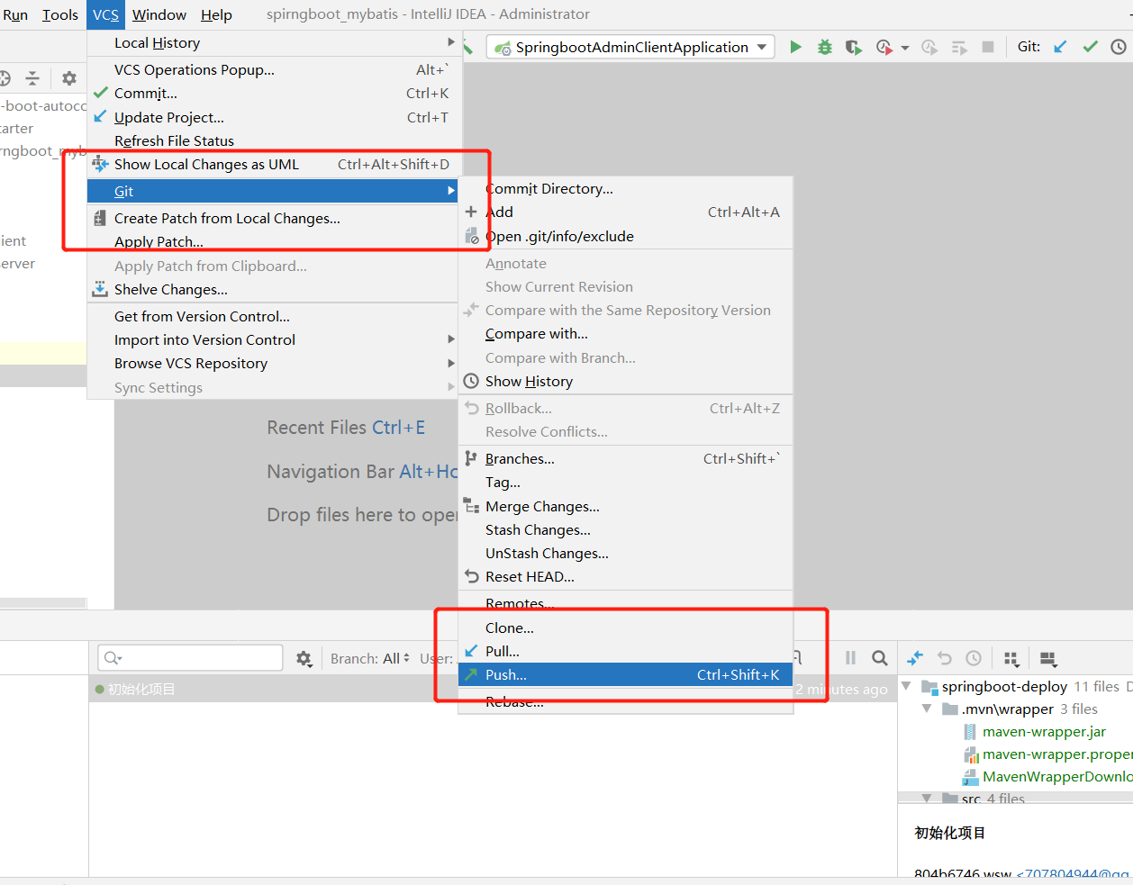Open the Tools menu
Viewport: 1133px width, 885px height.
pyautogui.click(x=60, y=14)
